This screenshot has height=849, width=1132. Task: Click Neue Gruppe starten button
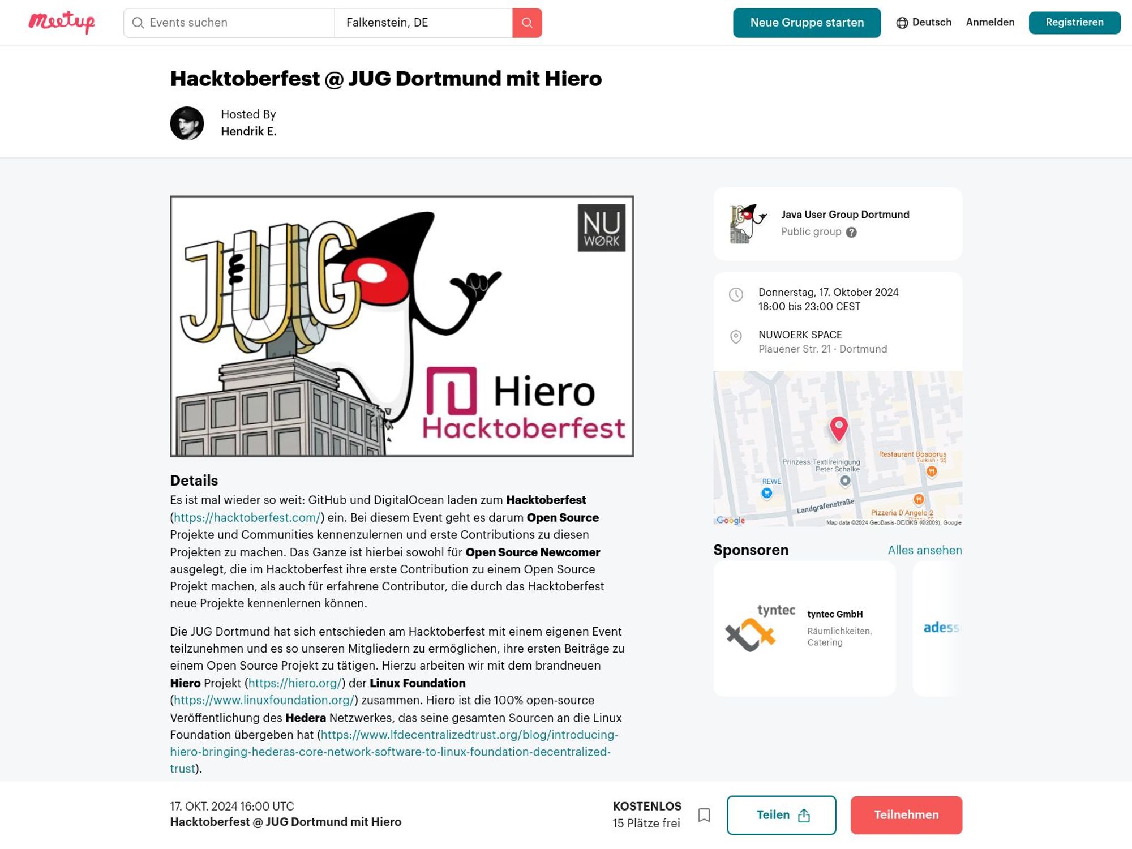coord(807,23)
